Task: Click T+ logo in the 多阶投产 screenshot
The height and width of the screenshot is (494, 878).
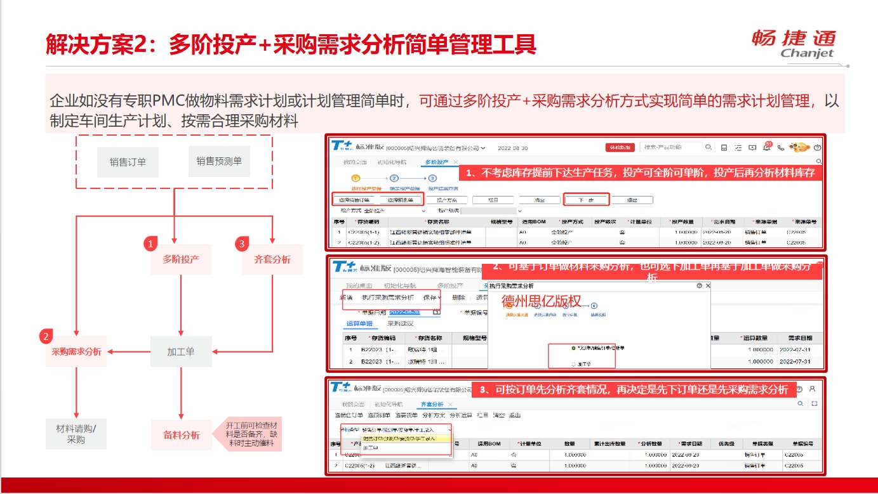Action: (343, 146)
